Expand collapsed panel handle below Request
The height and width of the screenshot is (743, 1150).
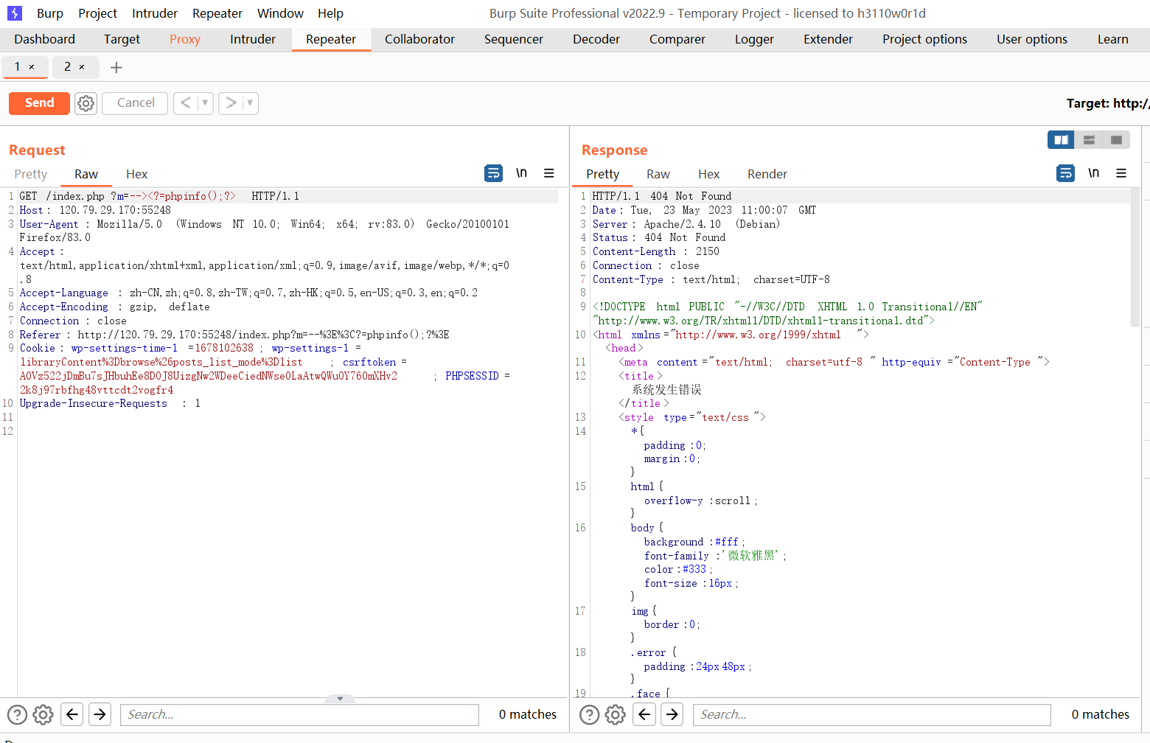pyautogui.click(x=340, y=698)
